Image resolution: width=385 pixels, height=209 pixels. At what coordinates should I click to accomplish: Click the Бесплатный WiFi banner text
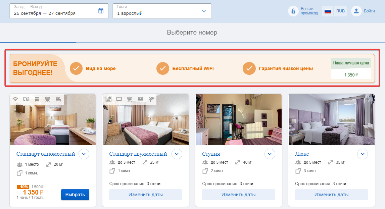[x=193, y=68]
